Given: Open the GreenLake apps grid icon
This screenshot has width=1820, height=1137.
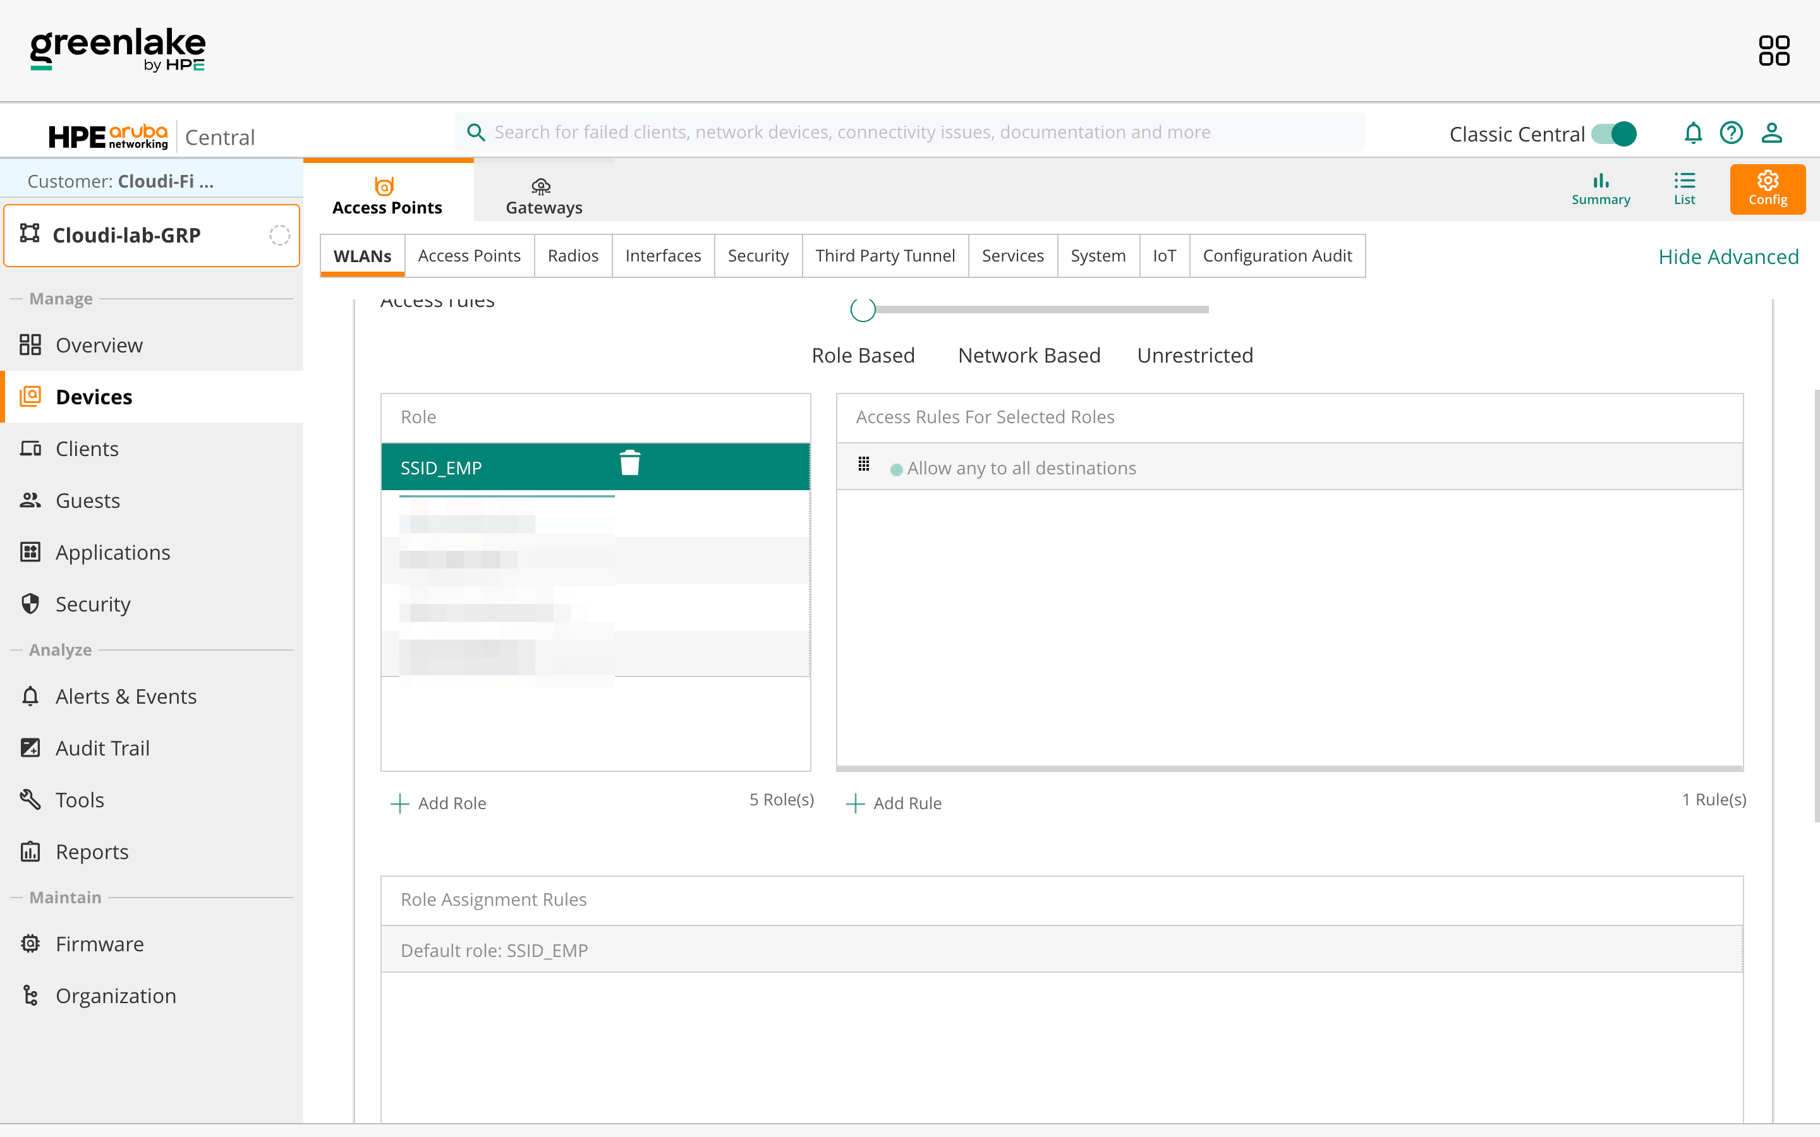Looking at the screenshot, I should (x=1773, y=51).
